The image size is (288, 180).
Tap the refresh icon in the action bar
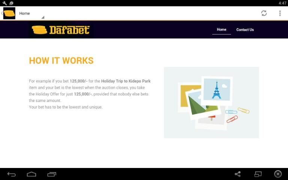tap(264, 13)
